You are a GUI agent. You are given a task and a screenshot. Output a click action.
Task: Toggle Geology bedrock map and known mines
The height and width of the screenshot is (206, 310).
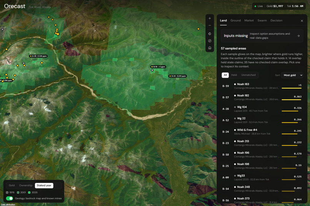tap(10, 198)
